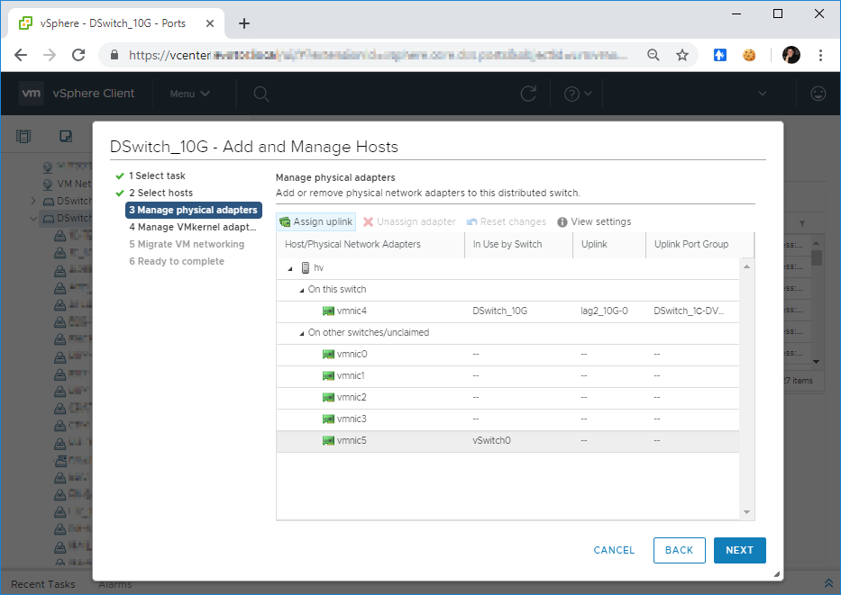This screenshot has height=595, width=841.
Task: Collapse the second DSwitch tree node
Action: 33,219
